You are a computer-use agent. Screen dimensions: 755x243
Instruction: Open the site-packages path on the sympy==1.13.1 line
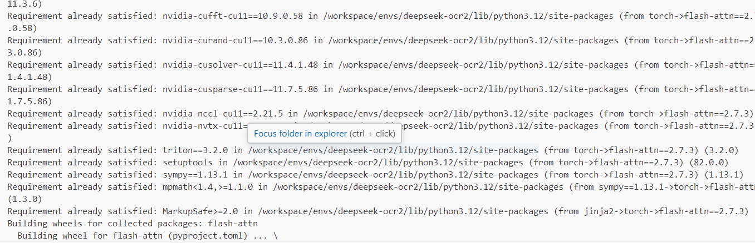click(393, 175)
